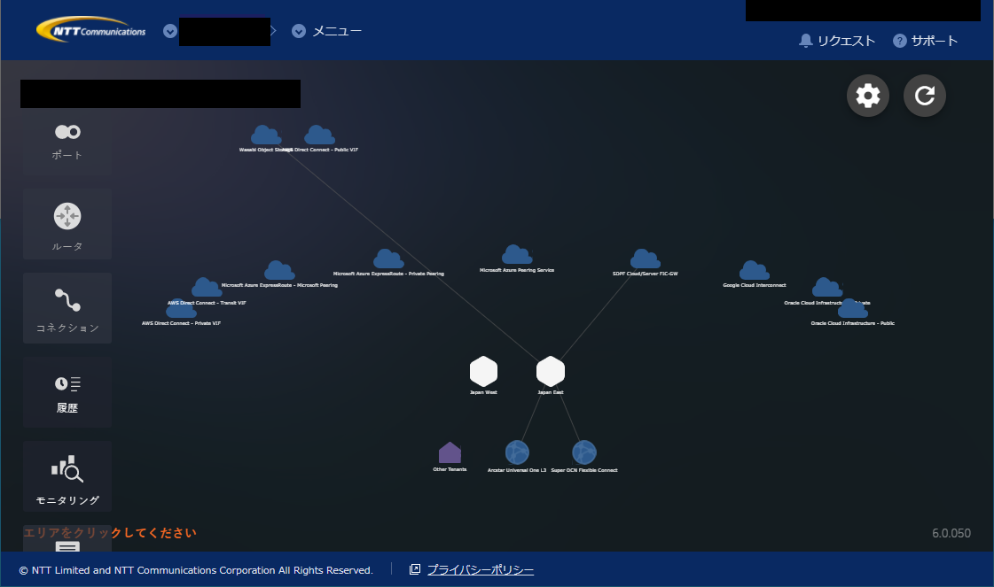This screenshot has height=587, width=994.
Task: Open the コネクション (Connection) sidebar item
Action: 67,308
